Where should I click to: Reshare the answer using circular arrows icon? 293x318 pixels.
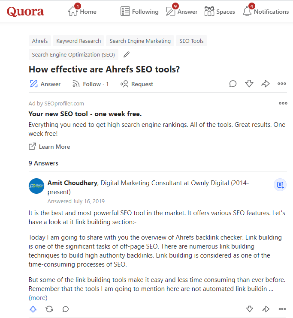(x=49, y=309)
